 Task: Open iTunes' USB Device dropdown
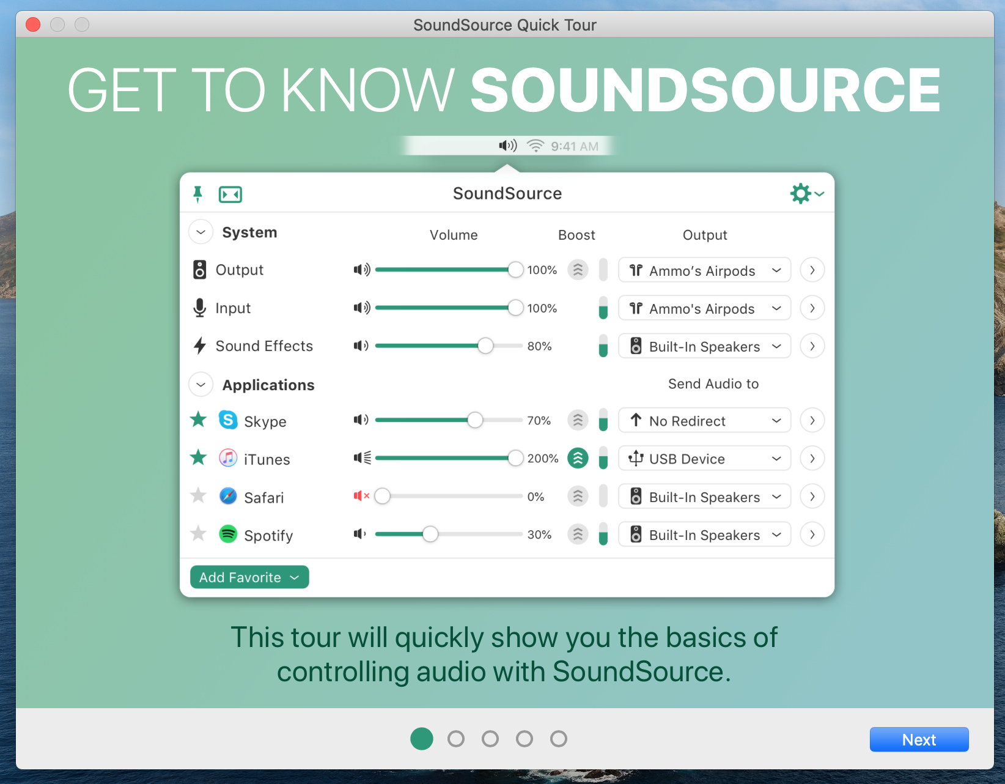pyautogui.click(x=705, y=458)
